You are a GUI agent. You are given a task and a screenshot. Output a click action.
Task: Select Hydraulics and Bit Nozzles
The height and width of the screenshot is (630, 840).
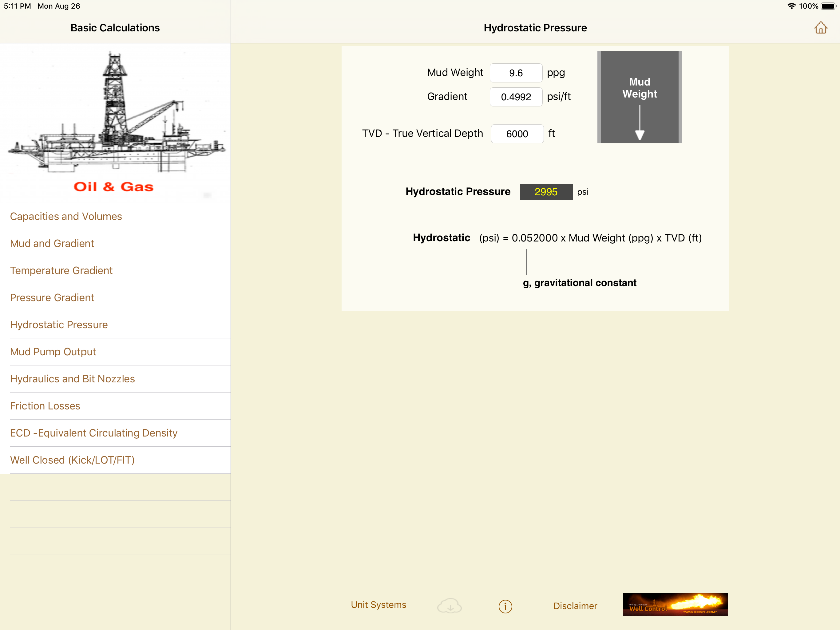[72, 378]
